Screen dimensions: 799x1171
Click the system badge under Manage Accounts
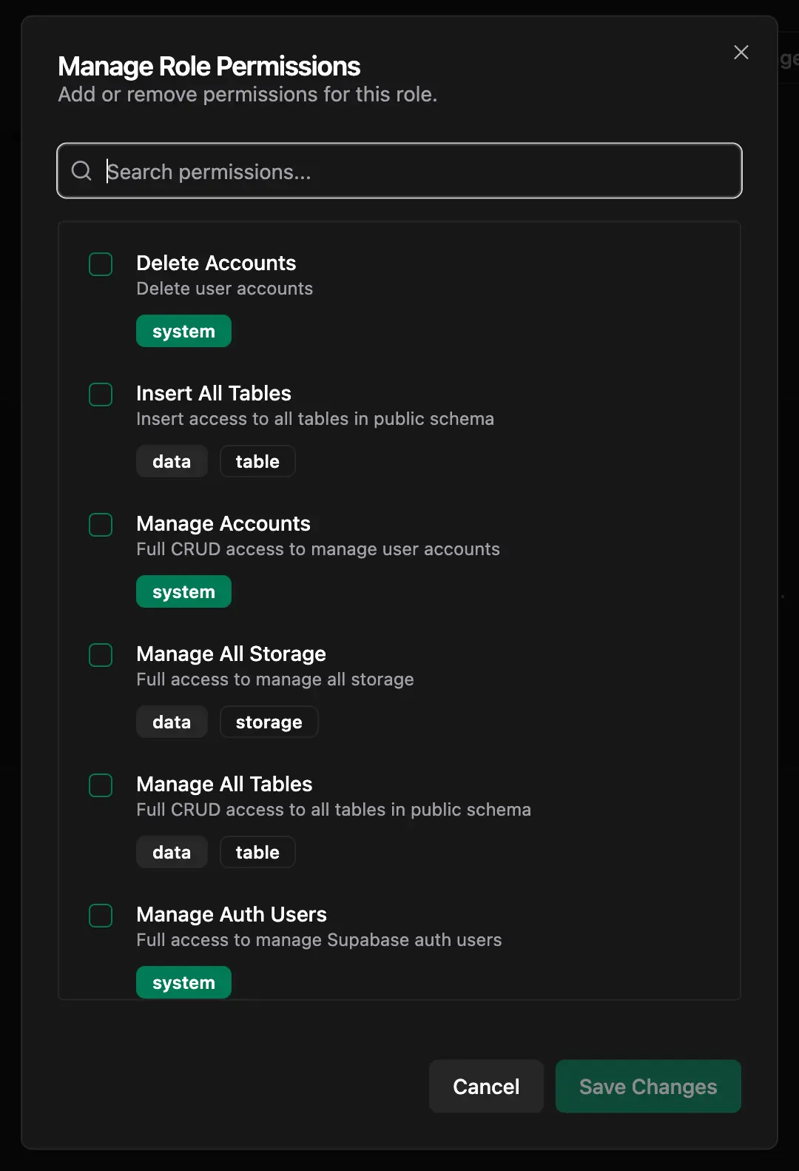(x=183, y=591)
